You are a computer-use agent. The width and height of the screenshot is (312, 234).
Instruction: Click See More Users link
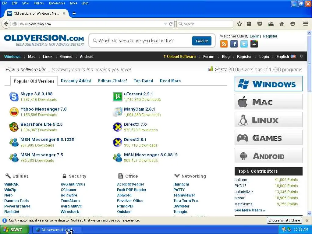[x=250, y=210]
